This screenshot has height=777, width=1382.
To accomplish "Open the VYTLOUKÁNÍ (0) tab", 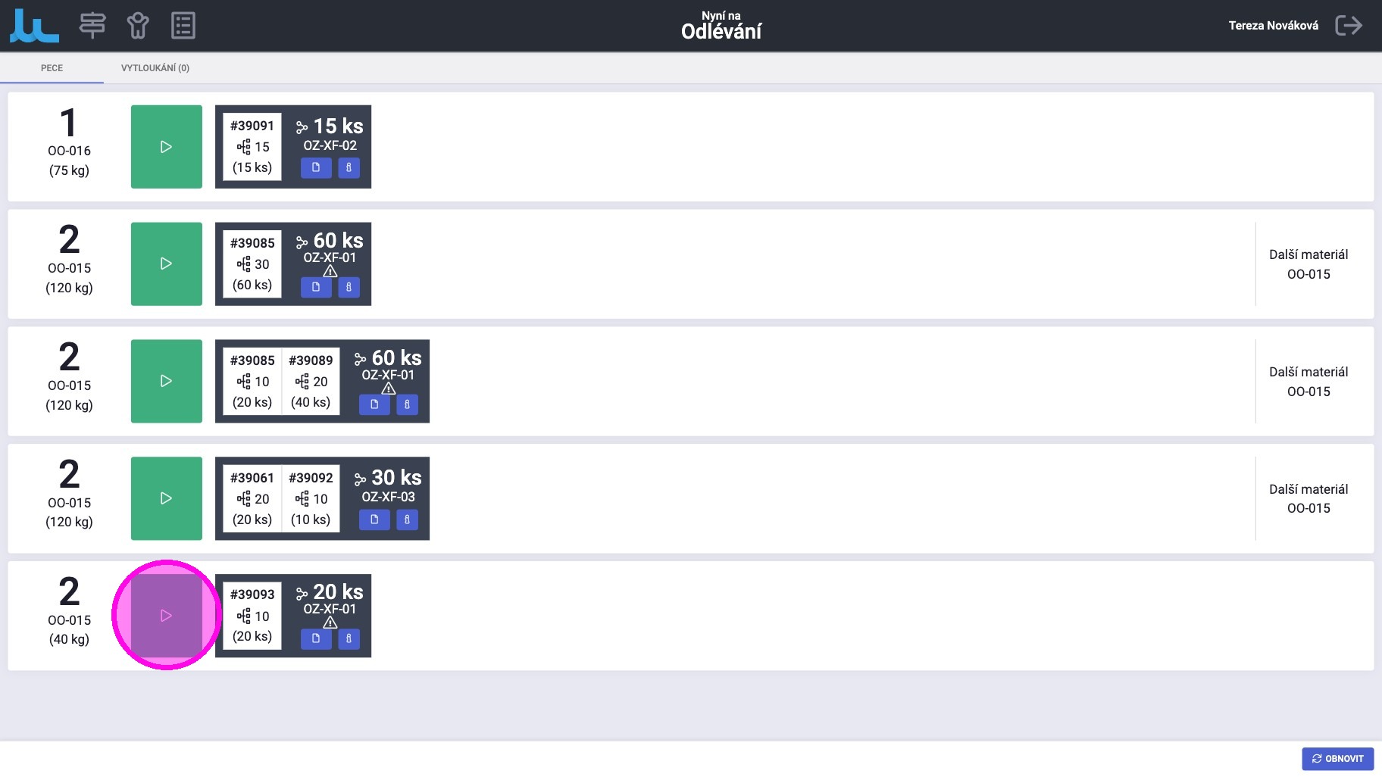I will 155,68.
